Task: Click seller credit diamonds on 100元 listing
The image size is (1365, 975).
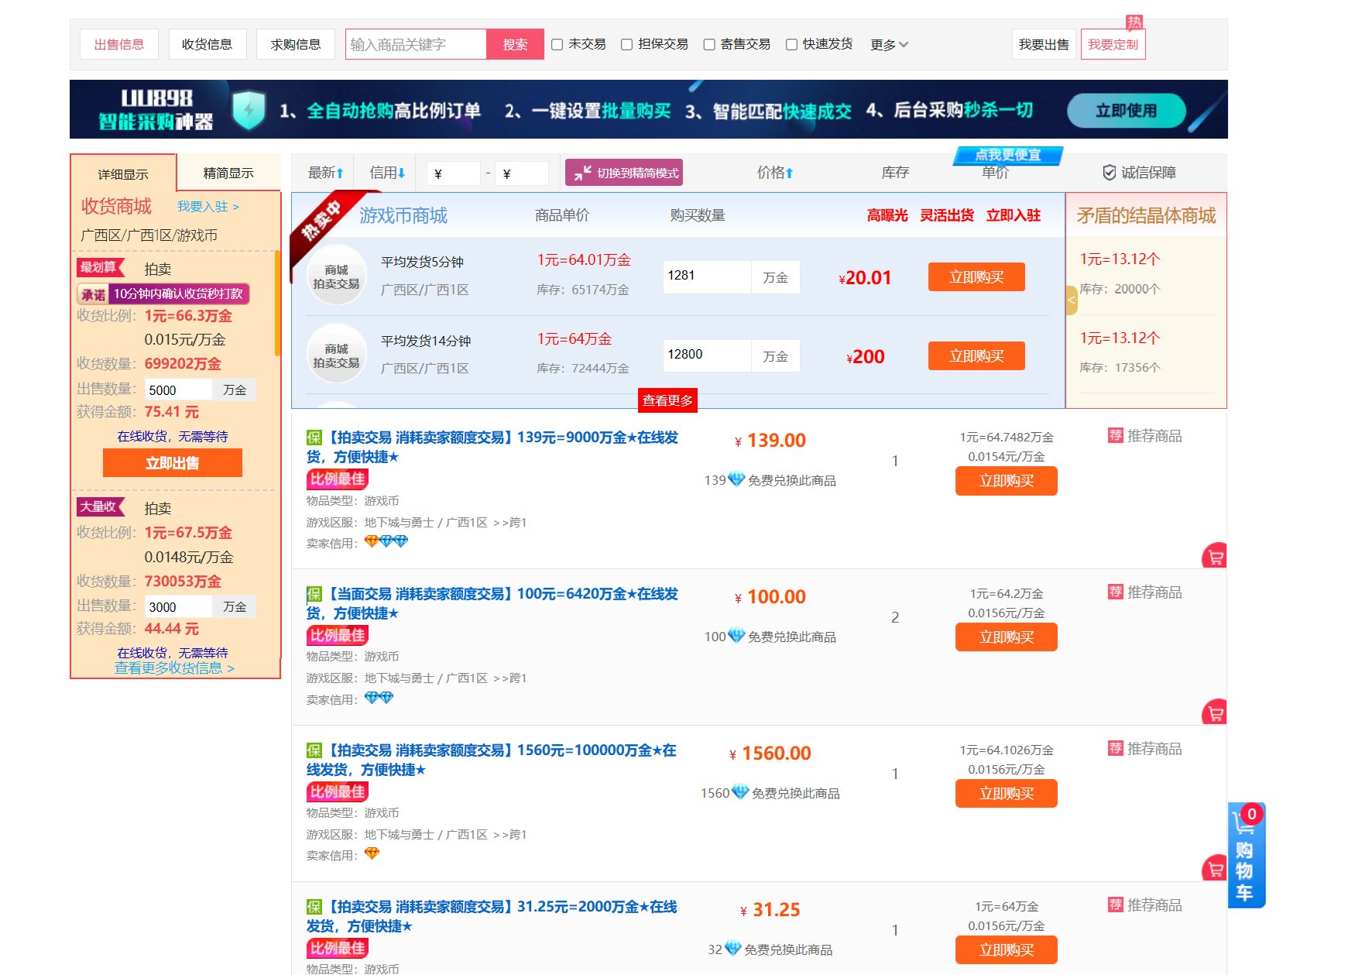Action: (379, 698)
